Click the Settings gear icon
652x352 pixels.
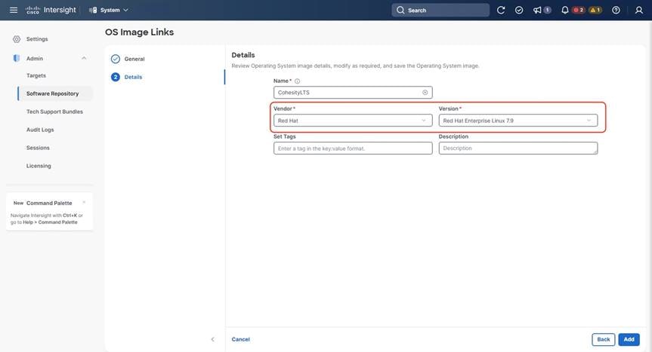coord(16,39)
